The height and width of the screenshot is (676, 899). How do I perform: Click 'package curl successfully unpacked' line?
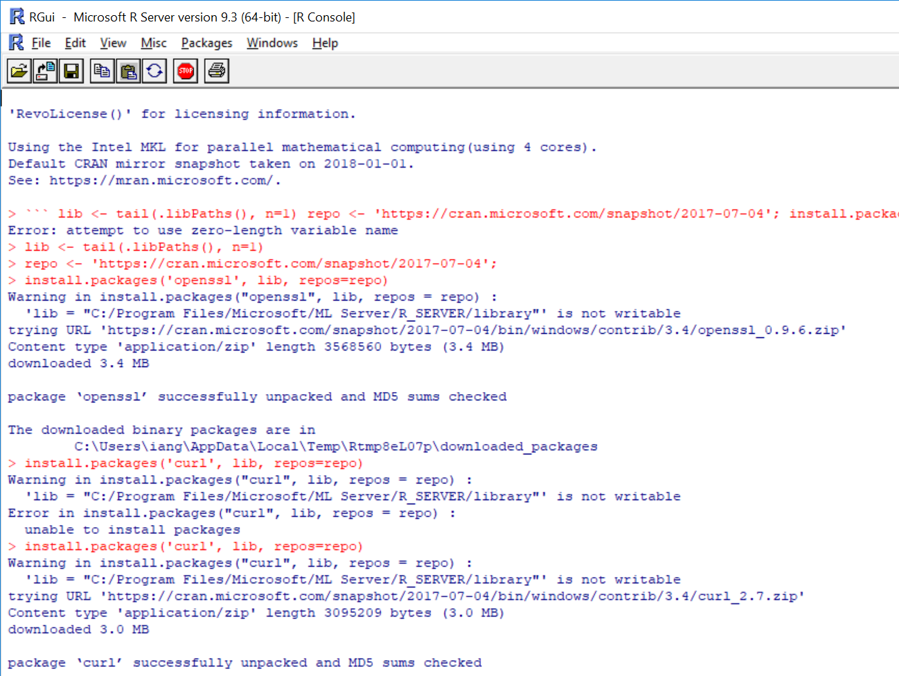(244, 662)
